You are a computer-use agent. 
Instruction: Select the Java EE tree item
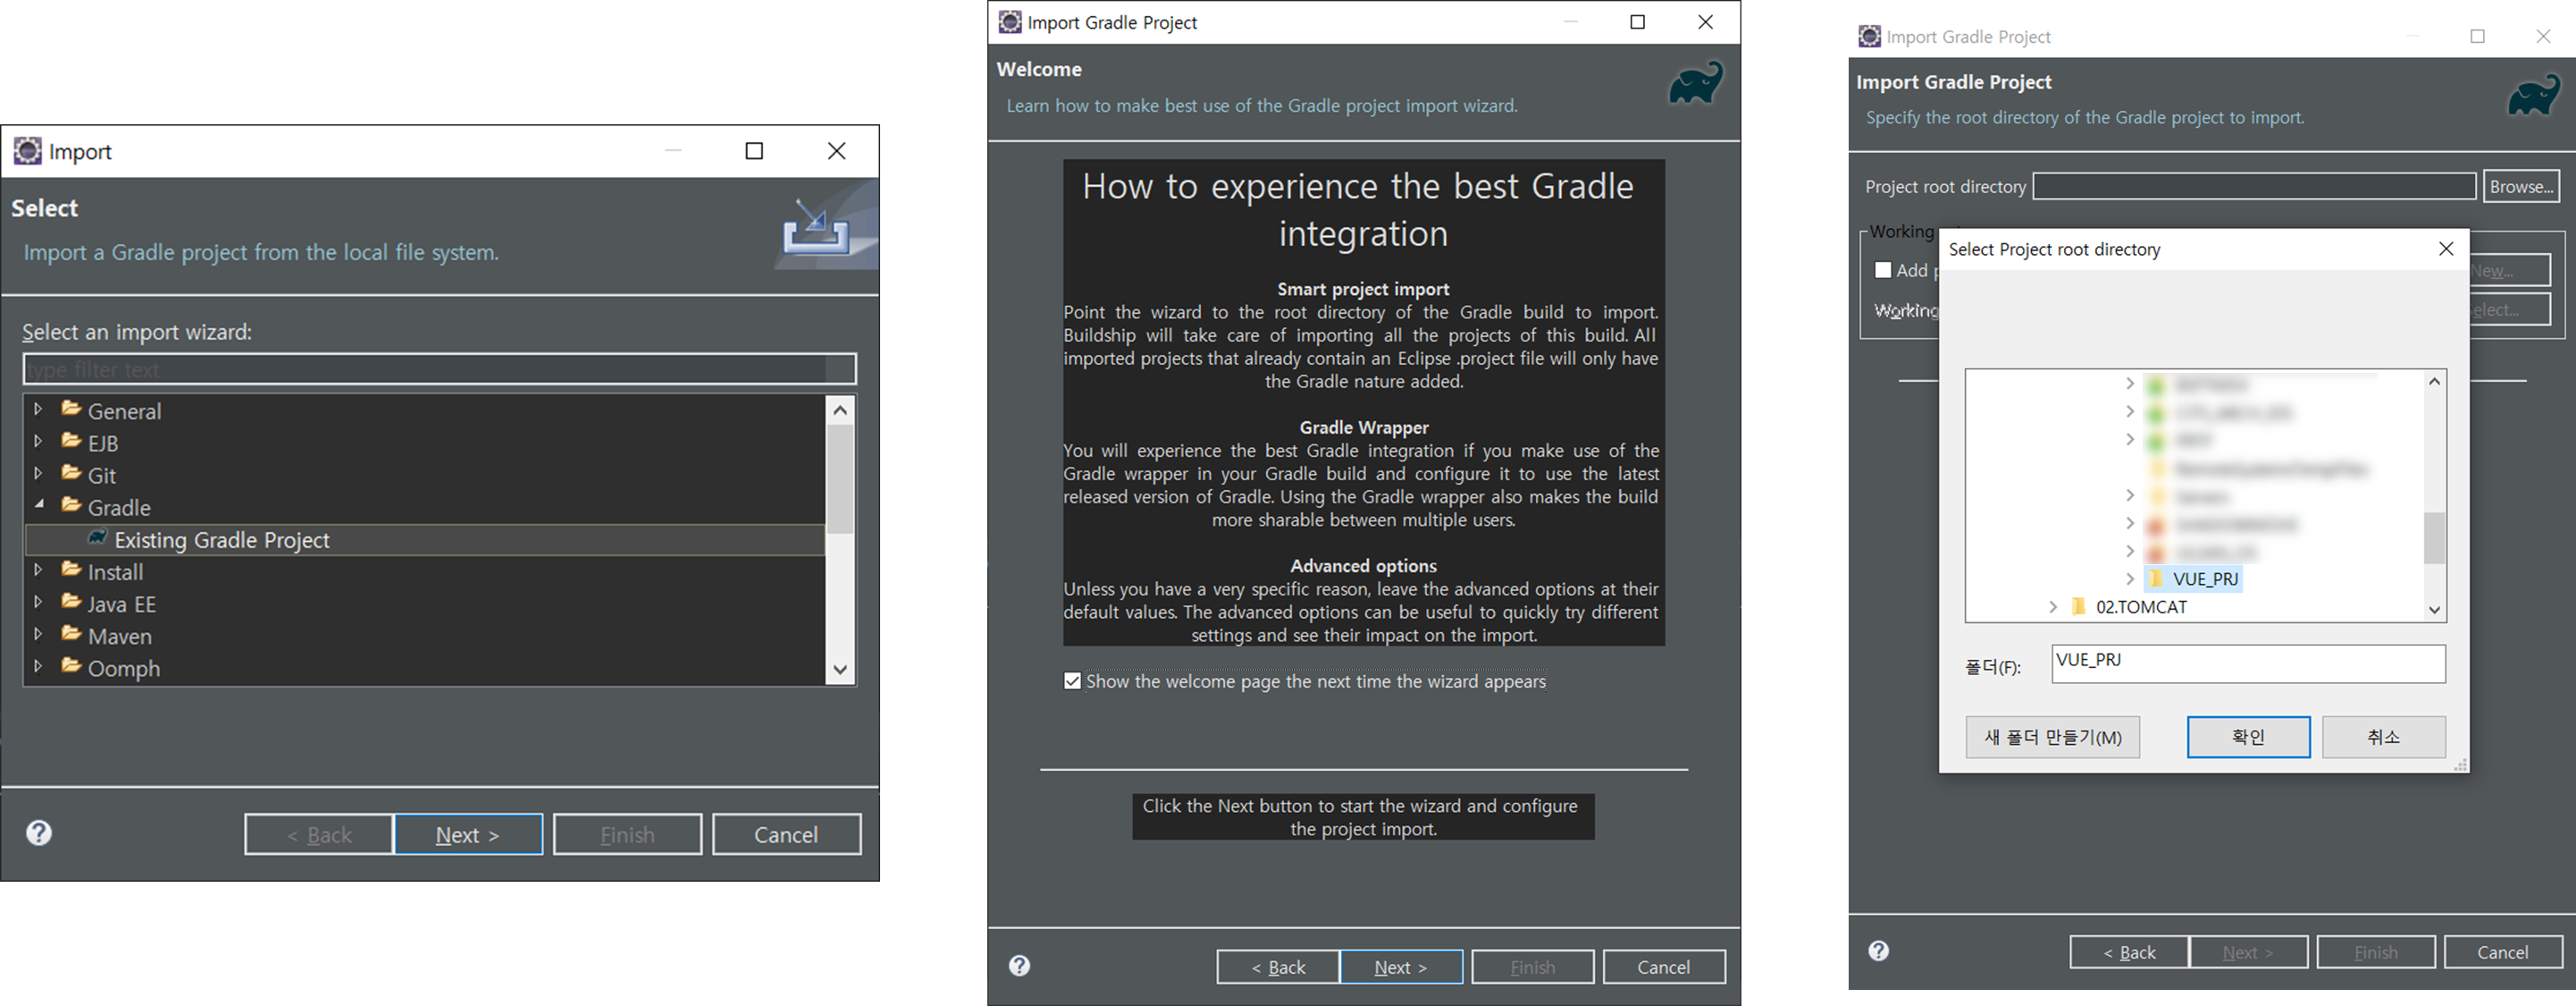121,604
